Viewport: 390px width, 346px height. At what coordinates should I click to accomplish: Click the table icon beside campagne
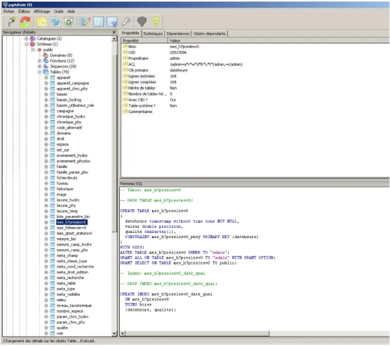click(x=53, y=111)
